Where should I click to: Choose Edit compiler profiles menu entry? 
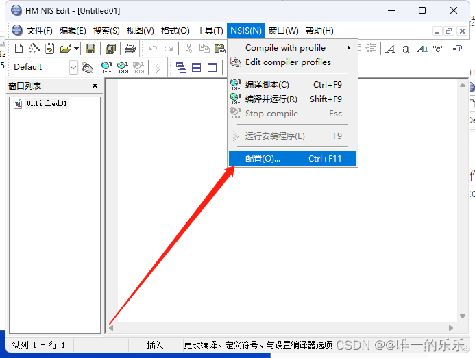[x=293, y=62]
